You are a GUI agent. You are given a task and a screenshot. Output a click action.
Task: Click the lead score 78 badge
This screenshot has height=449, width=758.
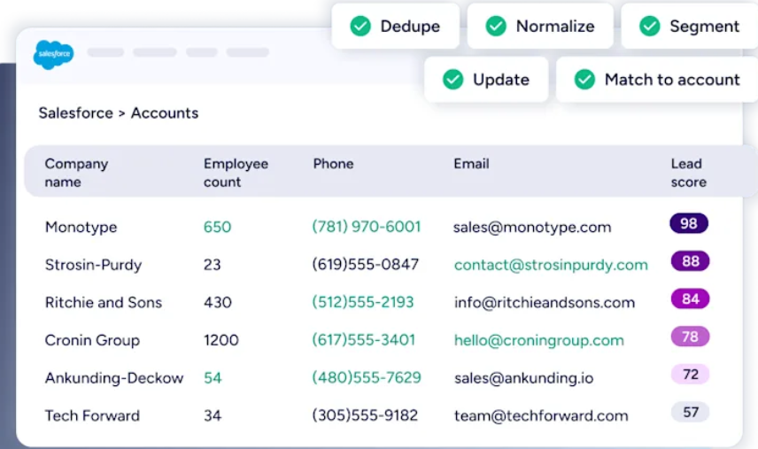coord(691,337)
